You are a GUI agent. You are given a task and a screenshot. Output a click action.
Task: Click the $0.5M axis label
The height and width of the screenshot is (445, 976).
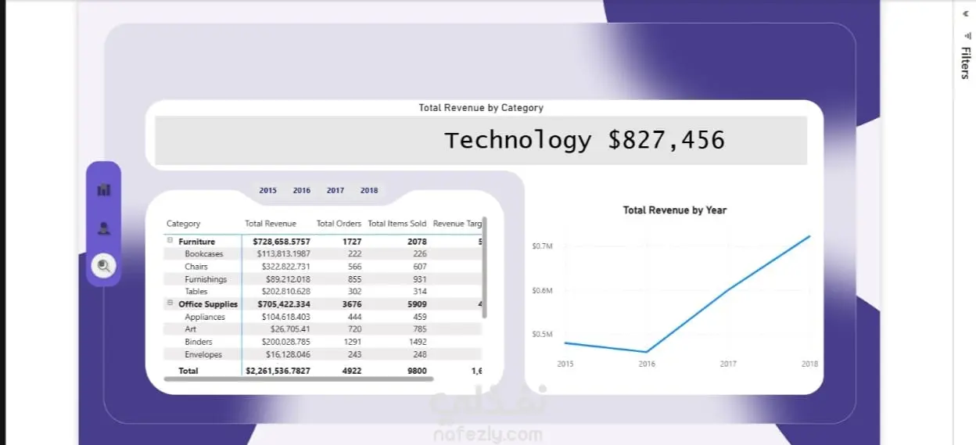coord(542,335)
